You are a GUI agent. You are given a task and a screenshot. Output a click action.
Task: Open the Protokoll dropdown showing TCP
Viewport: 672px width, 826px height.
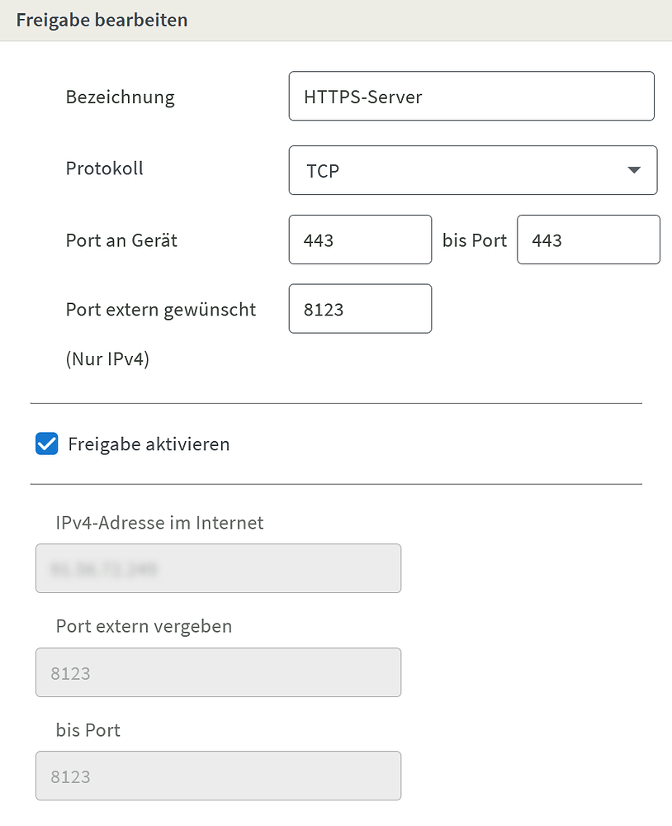(462, 171)
